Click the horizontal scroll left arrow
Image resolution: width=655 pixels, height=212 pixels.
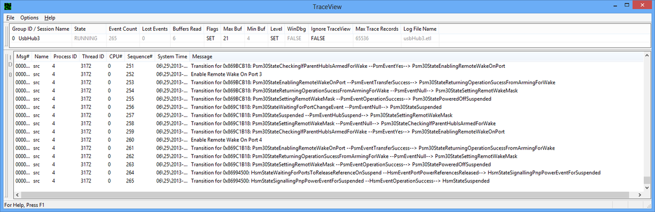pos(18,196)
